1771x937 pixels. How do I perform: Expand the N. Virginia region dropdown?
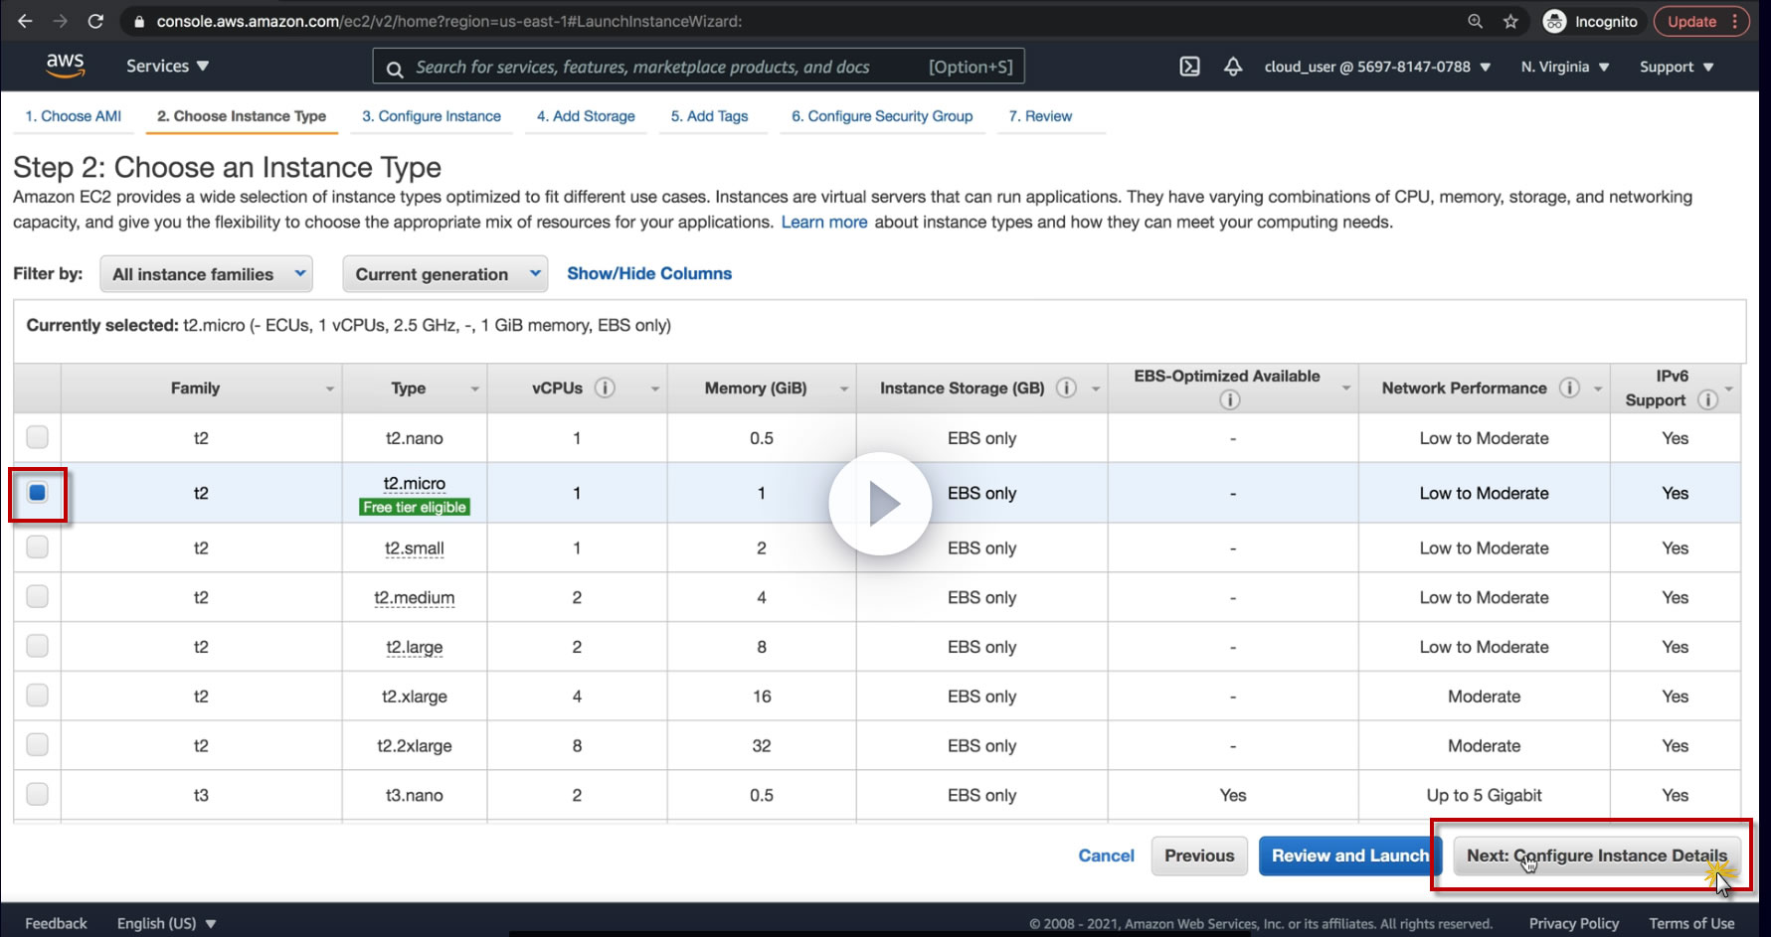click(1564, 67)
